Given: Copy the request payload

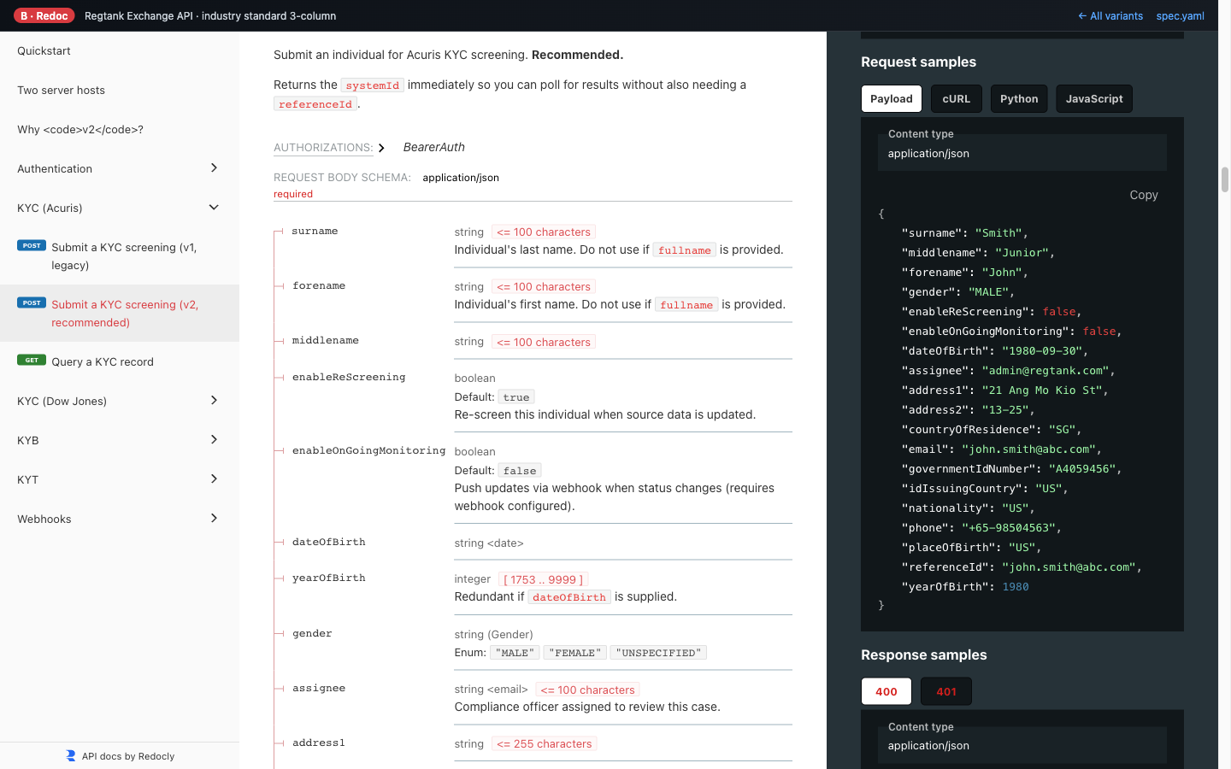Looking at the screenshot, I should point(1144,195).
